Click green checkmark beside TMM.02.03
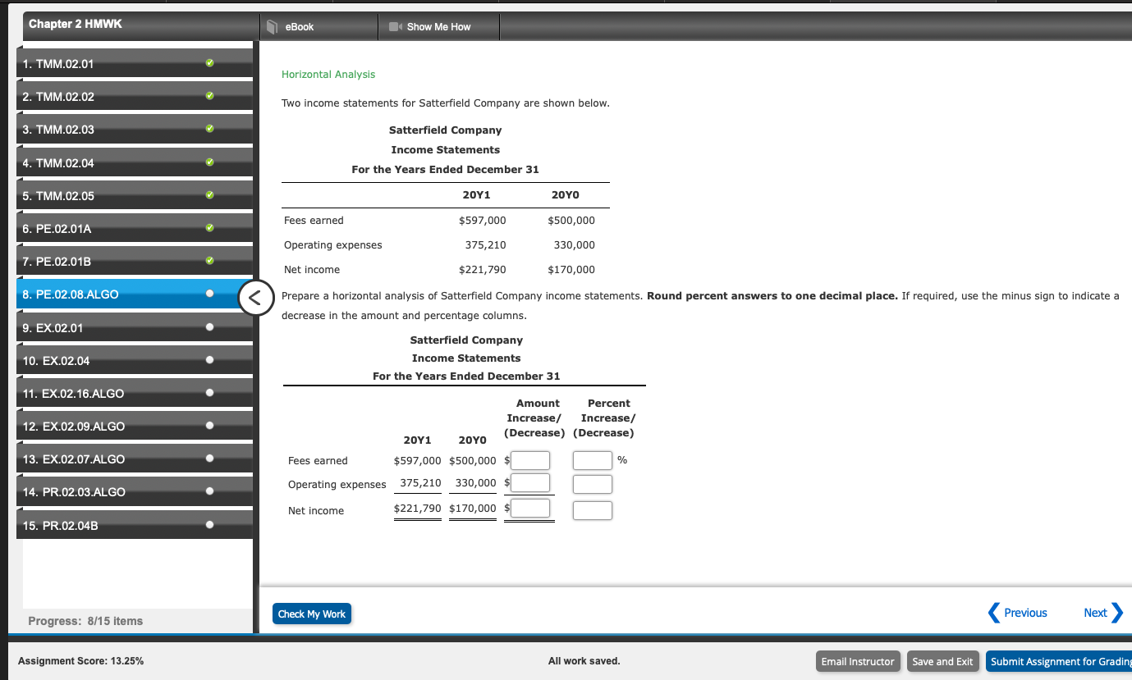 pyautogui.click(x=210, y=129)
